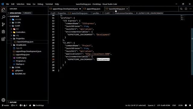The width and height of the screenshot is (193, 109).
Task: Open the Debug menu
Action: coord(40,4)
